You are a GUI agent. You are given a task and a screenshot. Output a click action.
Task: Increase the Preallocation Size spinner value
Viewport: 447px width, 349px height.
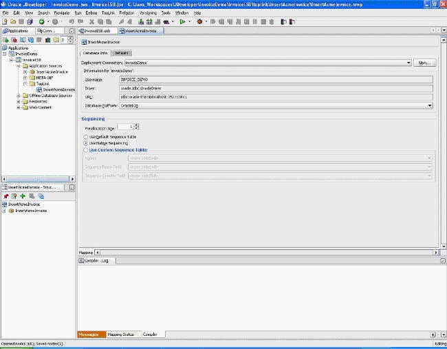click(x=137, y=125)
